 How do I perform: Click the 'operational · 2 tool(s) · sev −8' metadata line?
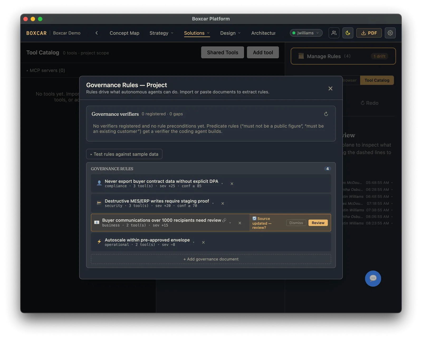[140, 245]
